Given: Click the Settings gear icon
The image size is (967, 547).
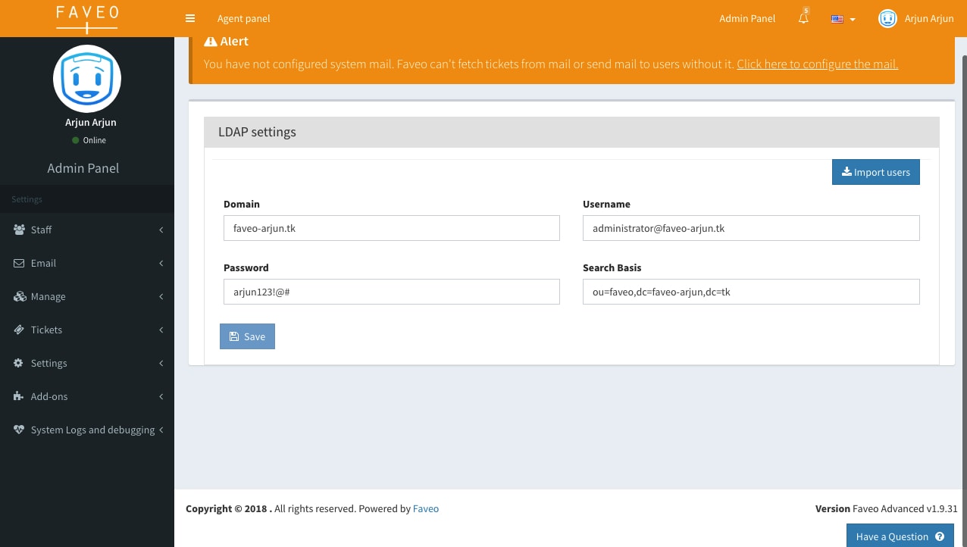Looking at the screenshot, I should tap(18, 363).
